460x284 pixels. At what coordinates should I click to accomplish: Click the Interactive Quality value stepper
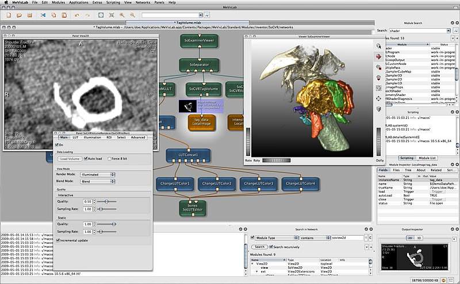click(94, 202)
